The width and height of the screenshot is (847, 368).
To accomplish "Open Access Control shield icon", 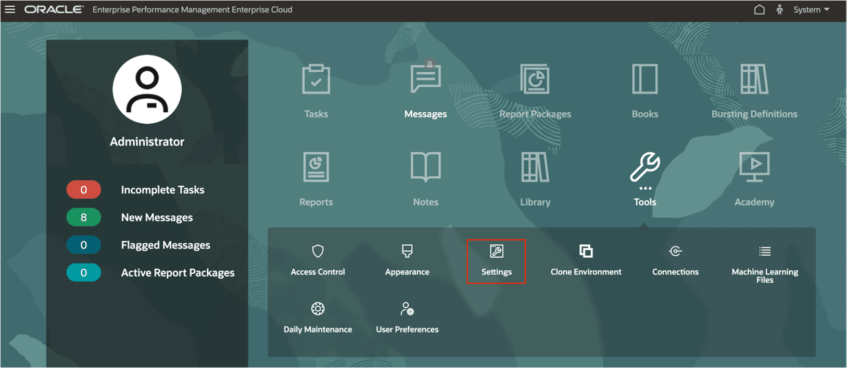I will (318, 252).
